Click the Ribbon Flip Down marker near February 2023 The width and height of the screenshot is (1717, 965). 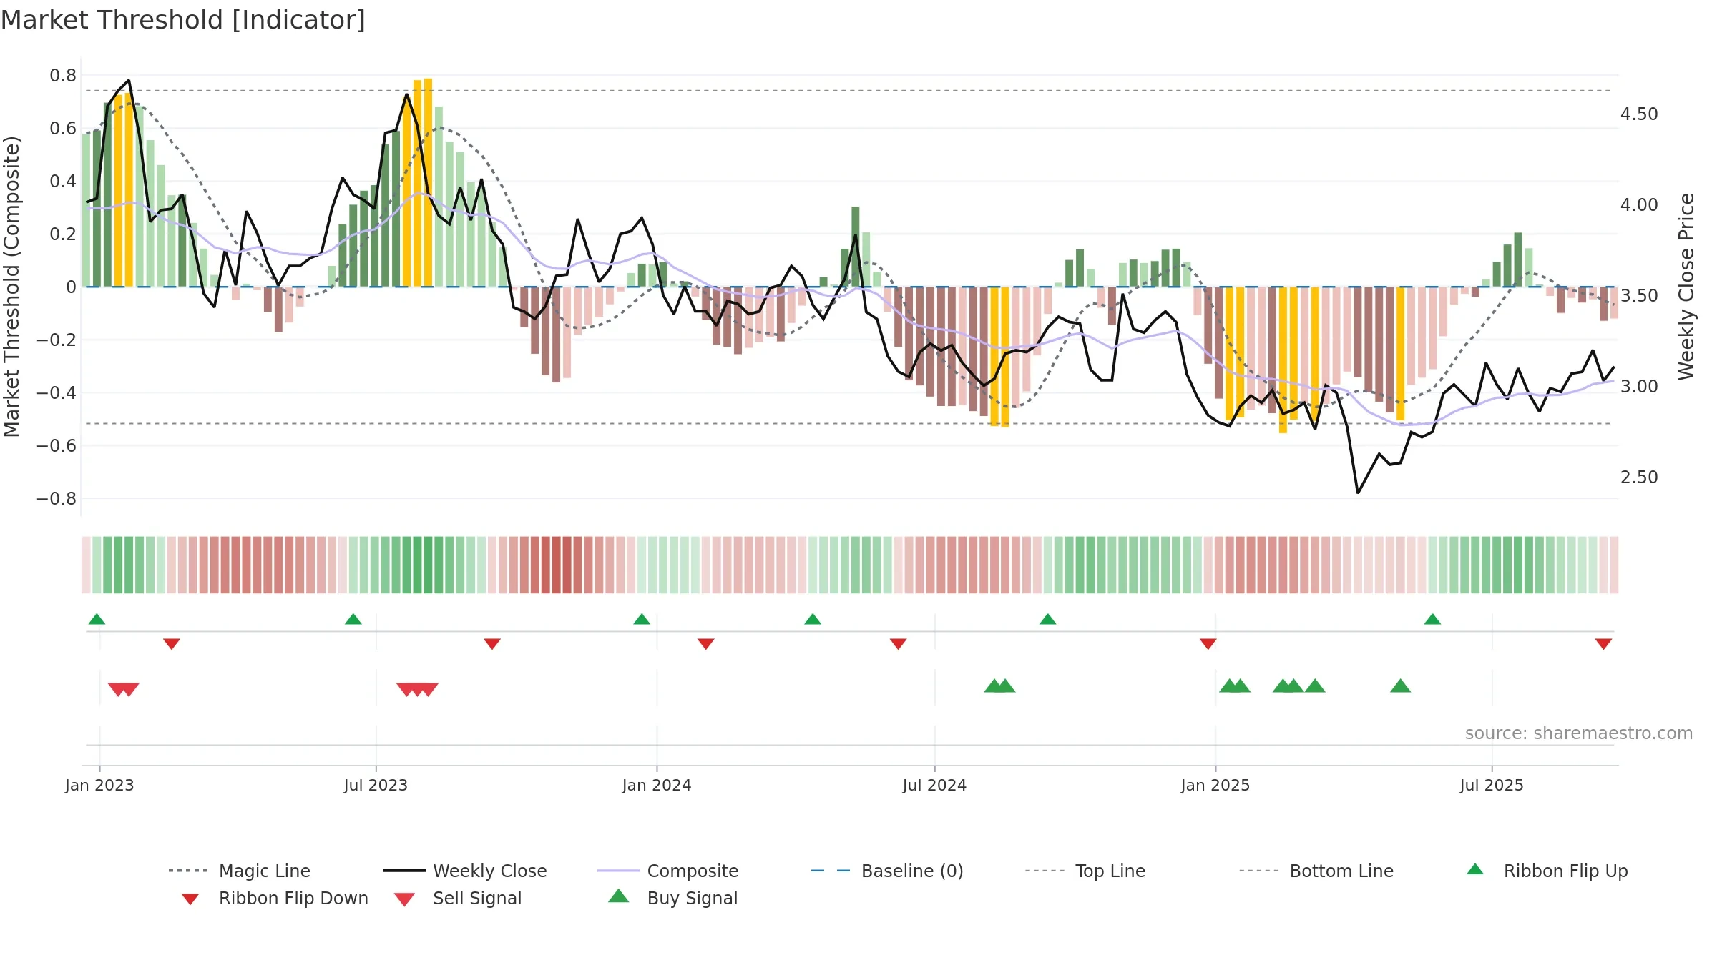(172, 644)
